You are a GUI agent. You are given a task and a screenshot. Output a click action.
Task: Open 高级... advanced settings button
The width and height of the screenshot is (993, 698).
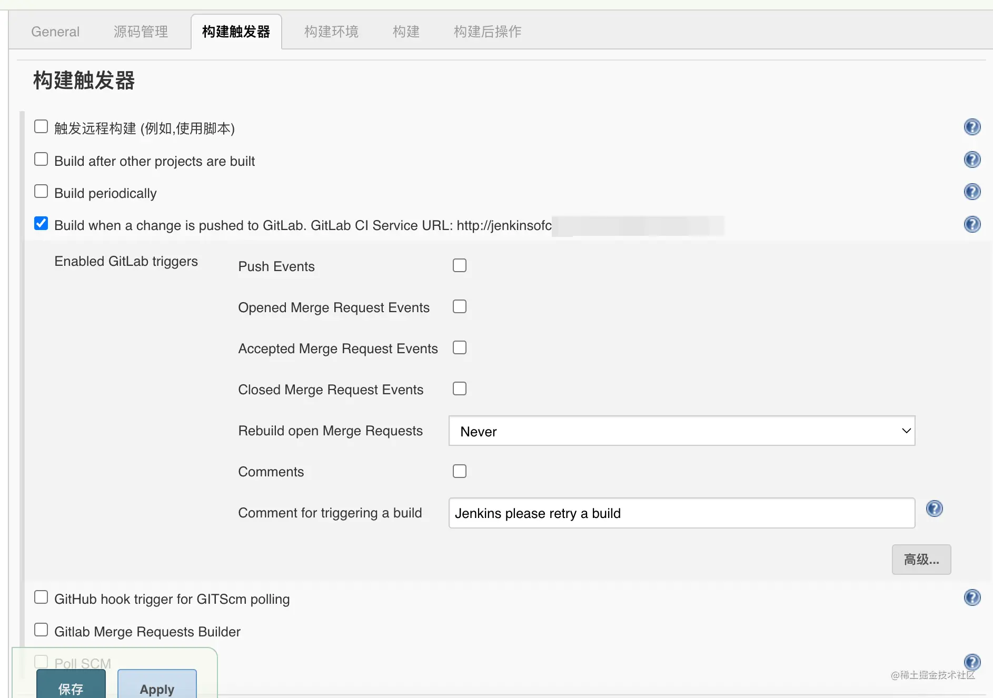tap(921, 559)
